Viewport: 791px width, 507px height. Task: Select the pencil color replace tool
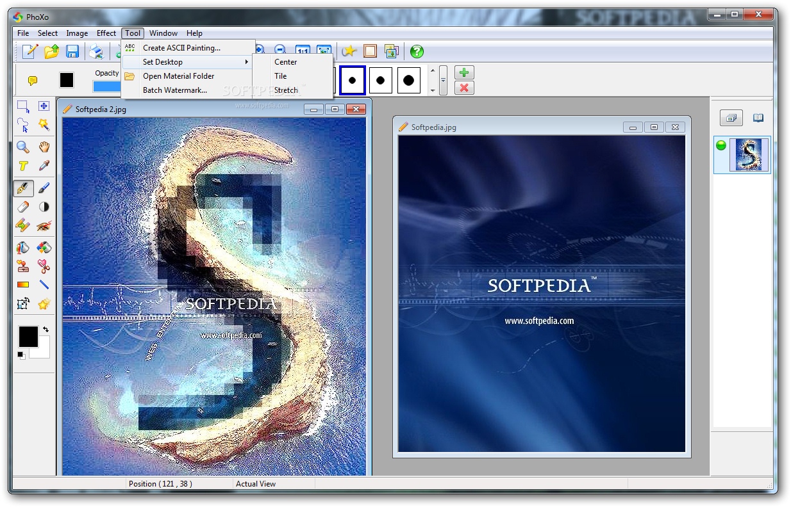pyautogui.click(x=23, y=225)
